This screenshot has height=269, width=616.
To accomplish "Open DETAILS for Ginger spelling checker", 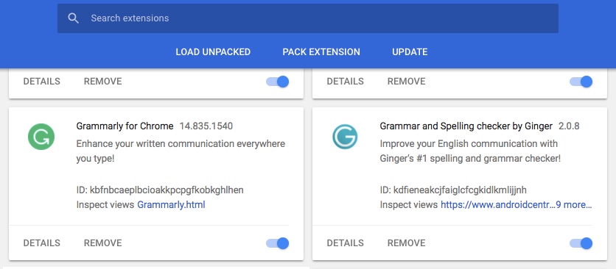I will click(346, 243).
